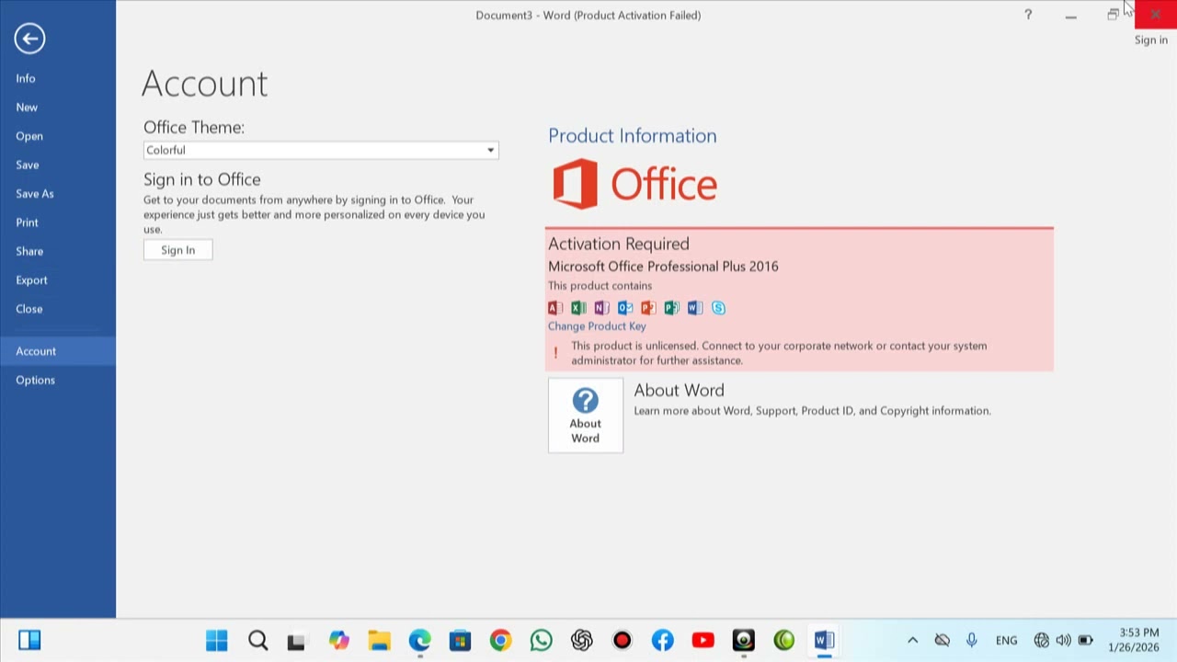Open the Info page in the sidebar
Viewport: 1177px width, 662px height.
point(58,78)
